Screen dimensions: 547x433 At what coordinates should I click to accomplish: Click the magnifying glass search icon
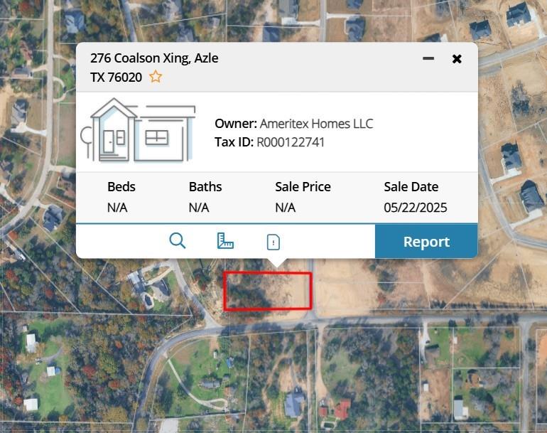tap(178, 241)
